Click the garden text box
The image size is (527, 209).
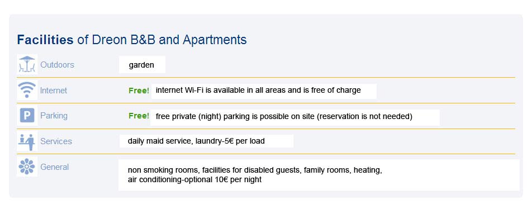pyautogui.click(x=142, y=64)
